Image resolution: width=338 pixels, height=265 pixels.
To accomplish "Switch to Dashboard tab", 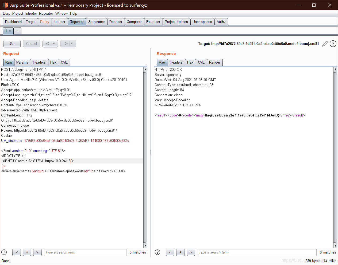I will point(13,22).
